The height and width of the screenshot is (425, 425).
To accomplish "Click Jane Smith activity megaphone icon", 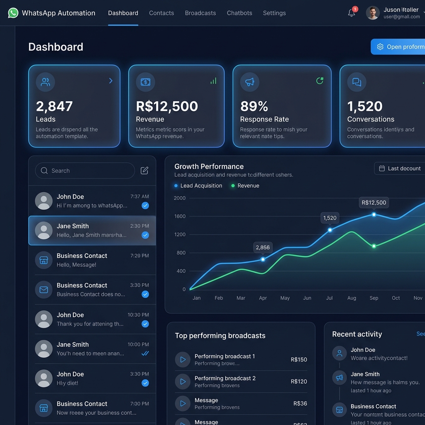I will [340, 378].
